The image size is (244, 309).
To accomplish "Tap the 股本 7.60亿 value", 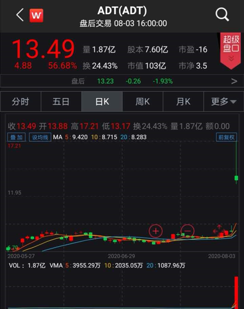I will (x=148, y=49).
